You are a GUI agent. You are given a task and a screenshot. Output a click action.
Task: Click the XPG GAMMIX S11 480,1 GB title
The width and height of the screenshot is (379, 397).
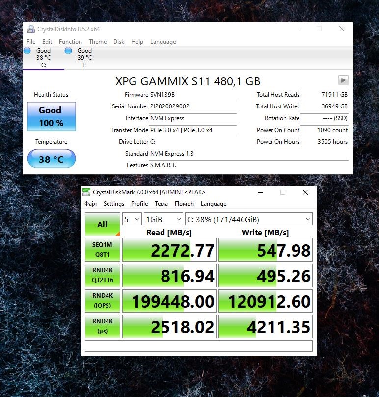tap(188, 81)
